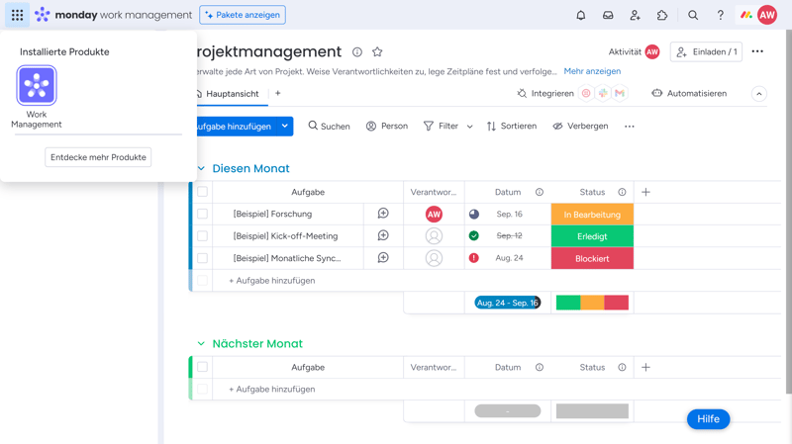Open the Filter dropdown arrow
The width and height of the screenshot is (792, 444).
point(469,127)
